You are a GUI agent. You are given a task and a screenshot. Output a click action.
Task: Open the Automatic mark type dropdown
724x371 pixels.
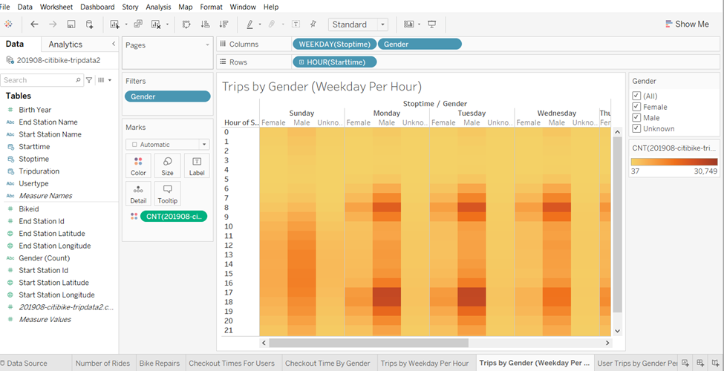[x=167, y=145]
